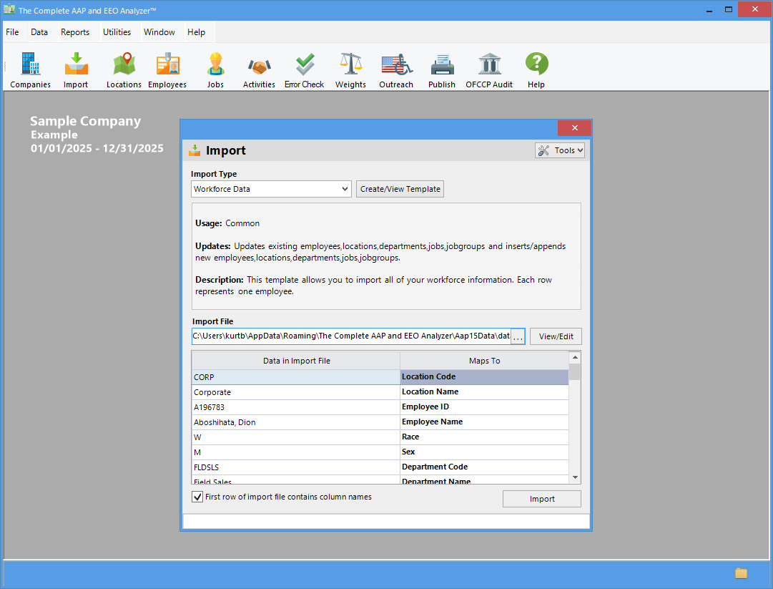Open the Weights scale icon
The width and height of the screenshot is (773, 589).
(350, 70)
